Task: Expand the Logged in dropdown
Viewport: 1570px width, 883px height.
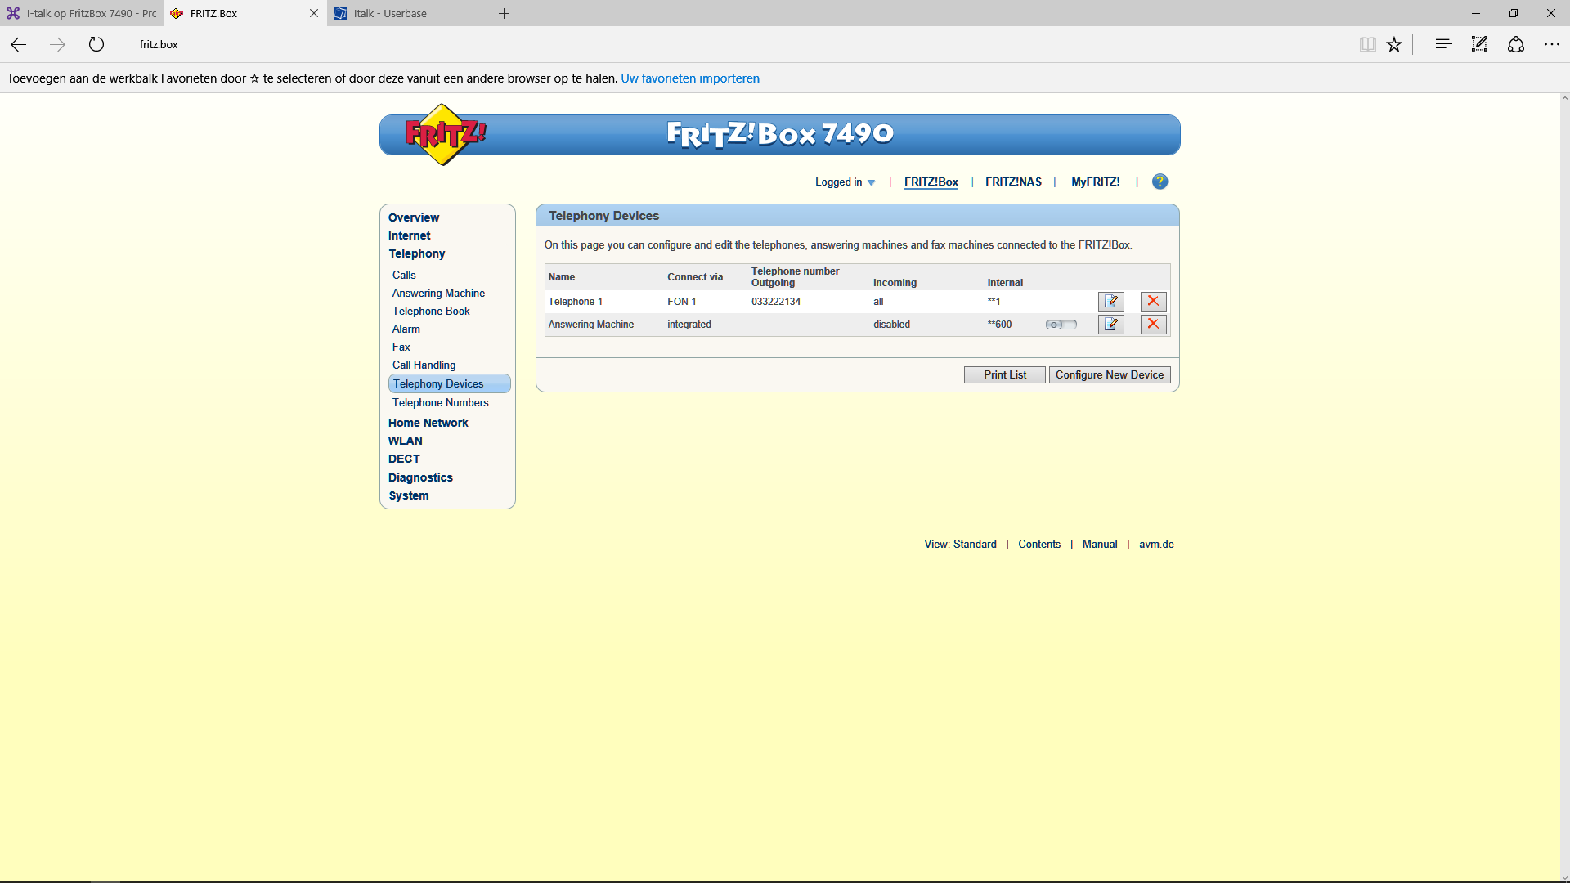Action: [x=846, y=182]
